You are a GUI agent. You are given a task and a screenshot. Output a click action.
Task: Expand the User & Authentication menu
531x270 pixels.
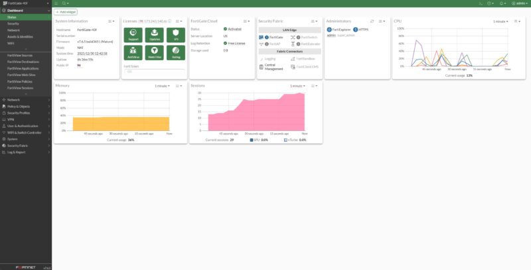26,126
